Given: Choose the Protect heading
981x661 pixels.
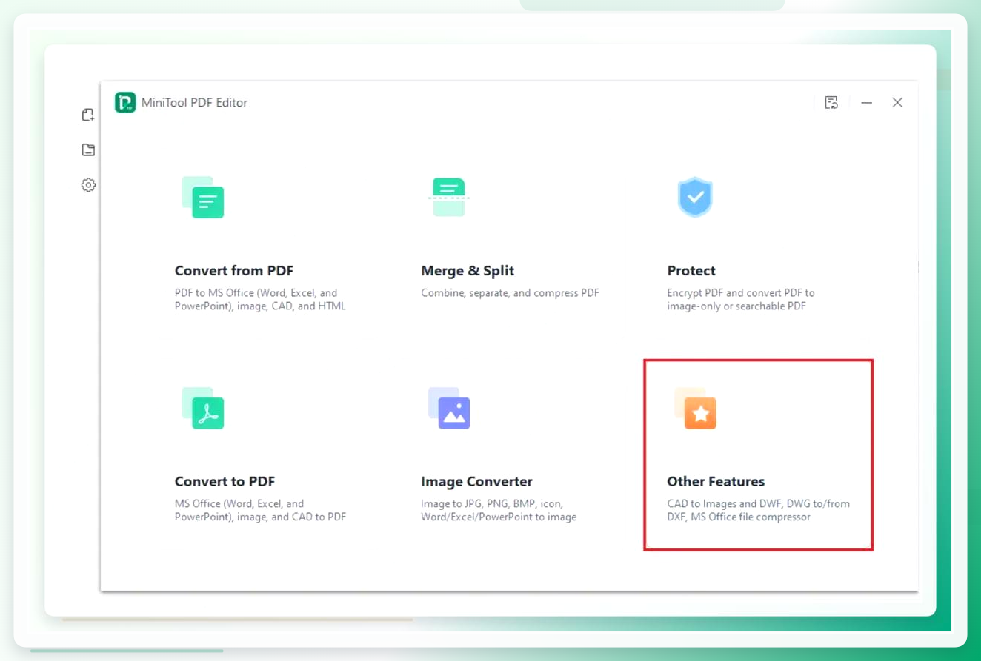Looking at the screenshot, I should pos(691,271).
